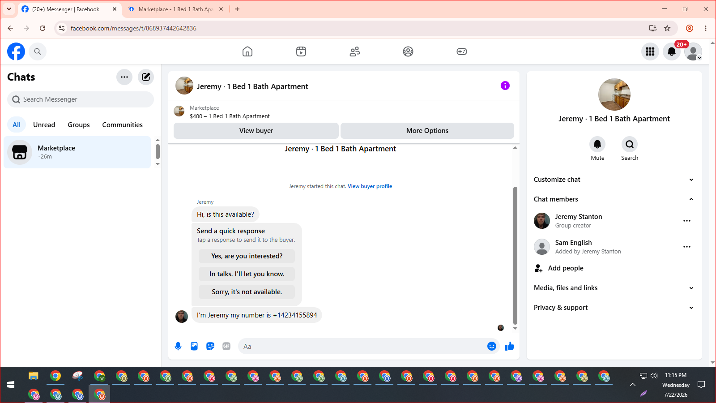716x403 pixels.
Task: Click the browser address bar URL
Action: pyautogui.click(x=133, y=28)
